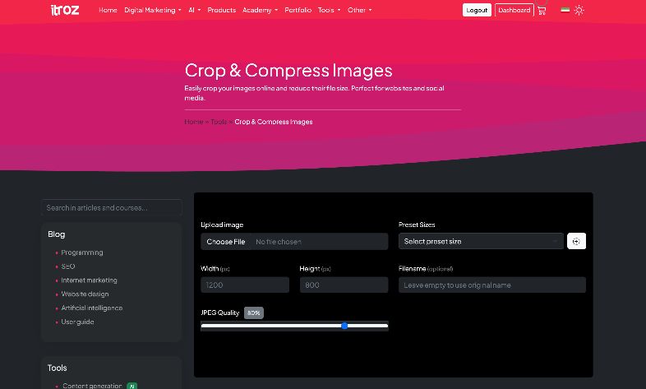The height and width of the screenshot is (389, 646).
Task: Click the Width input field
Action: [x=245, y=285]
